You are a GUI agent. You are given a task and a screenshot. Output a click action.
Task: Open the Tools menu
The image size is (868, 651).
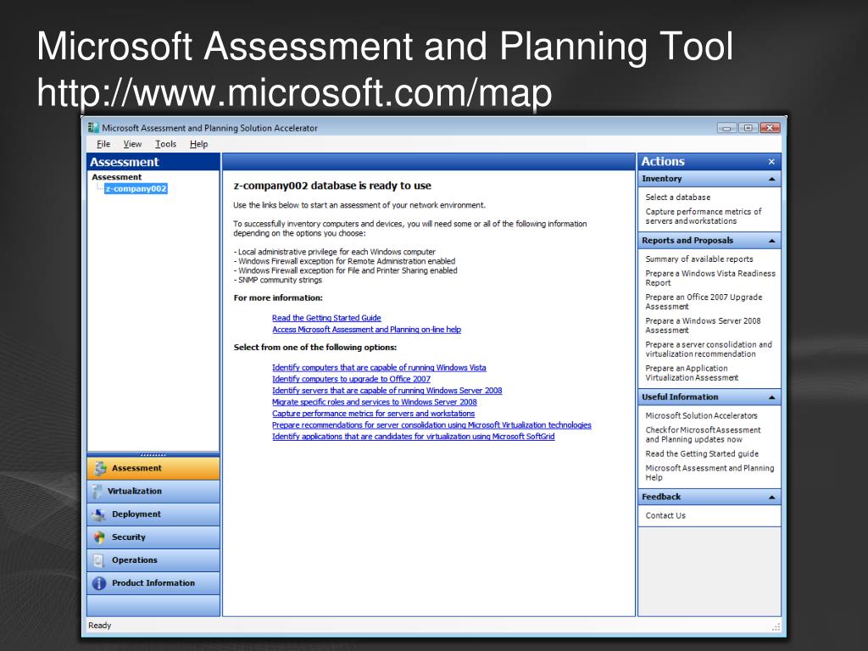(x=165, y=144)
